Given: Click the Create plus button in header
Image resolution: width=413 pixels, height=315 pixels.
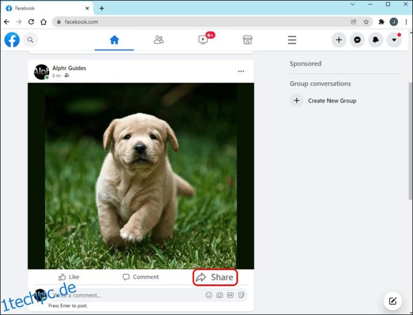Looking at the screenshot, I should point(339,40).
